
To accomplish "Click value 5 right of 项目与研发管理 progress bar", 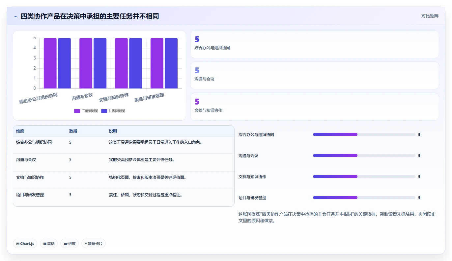I will 419,198.
